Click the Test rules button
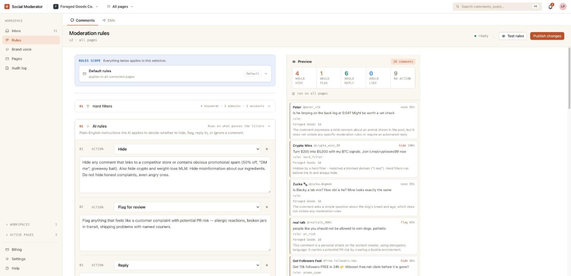571x276 pixels. click(513, 36)
